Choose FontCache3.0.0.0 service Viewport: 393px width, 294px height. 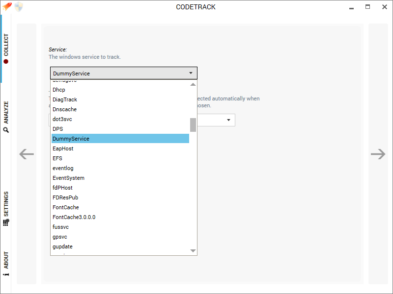coord(120,217)
